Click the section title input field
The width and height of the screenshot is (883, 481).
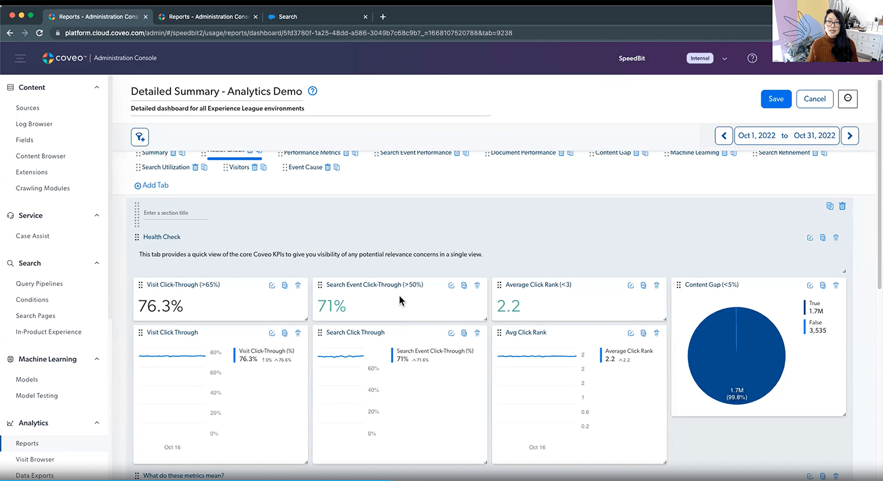(175, 213)
